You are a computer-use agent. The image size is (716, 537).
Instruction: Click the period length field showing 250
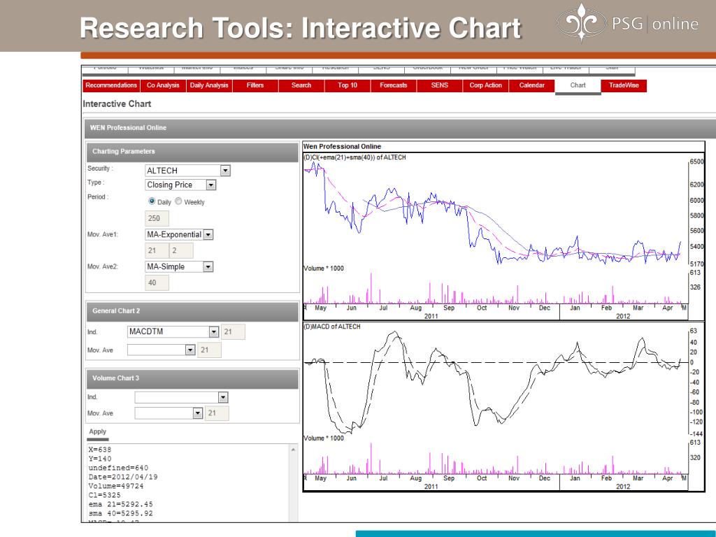click(157, 218)
